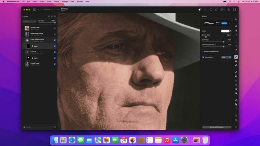This screenshot has width=260, height=146.
Task: Expand the brush preset chevron
Action: 229,23
